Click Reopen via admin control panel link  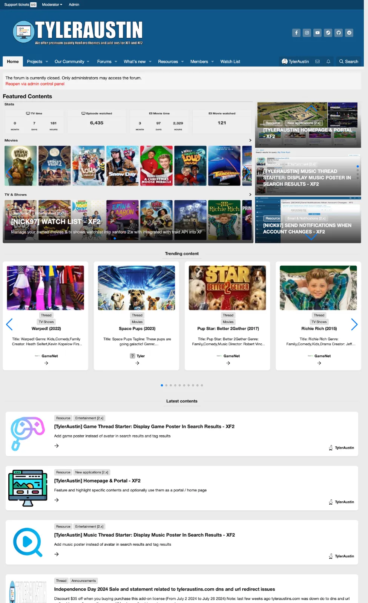pos(35,84)
